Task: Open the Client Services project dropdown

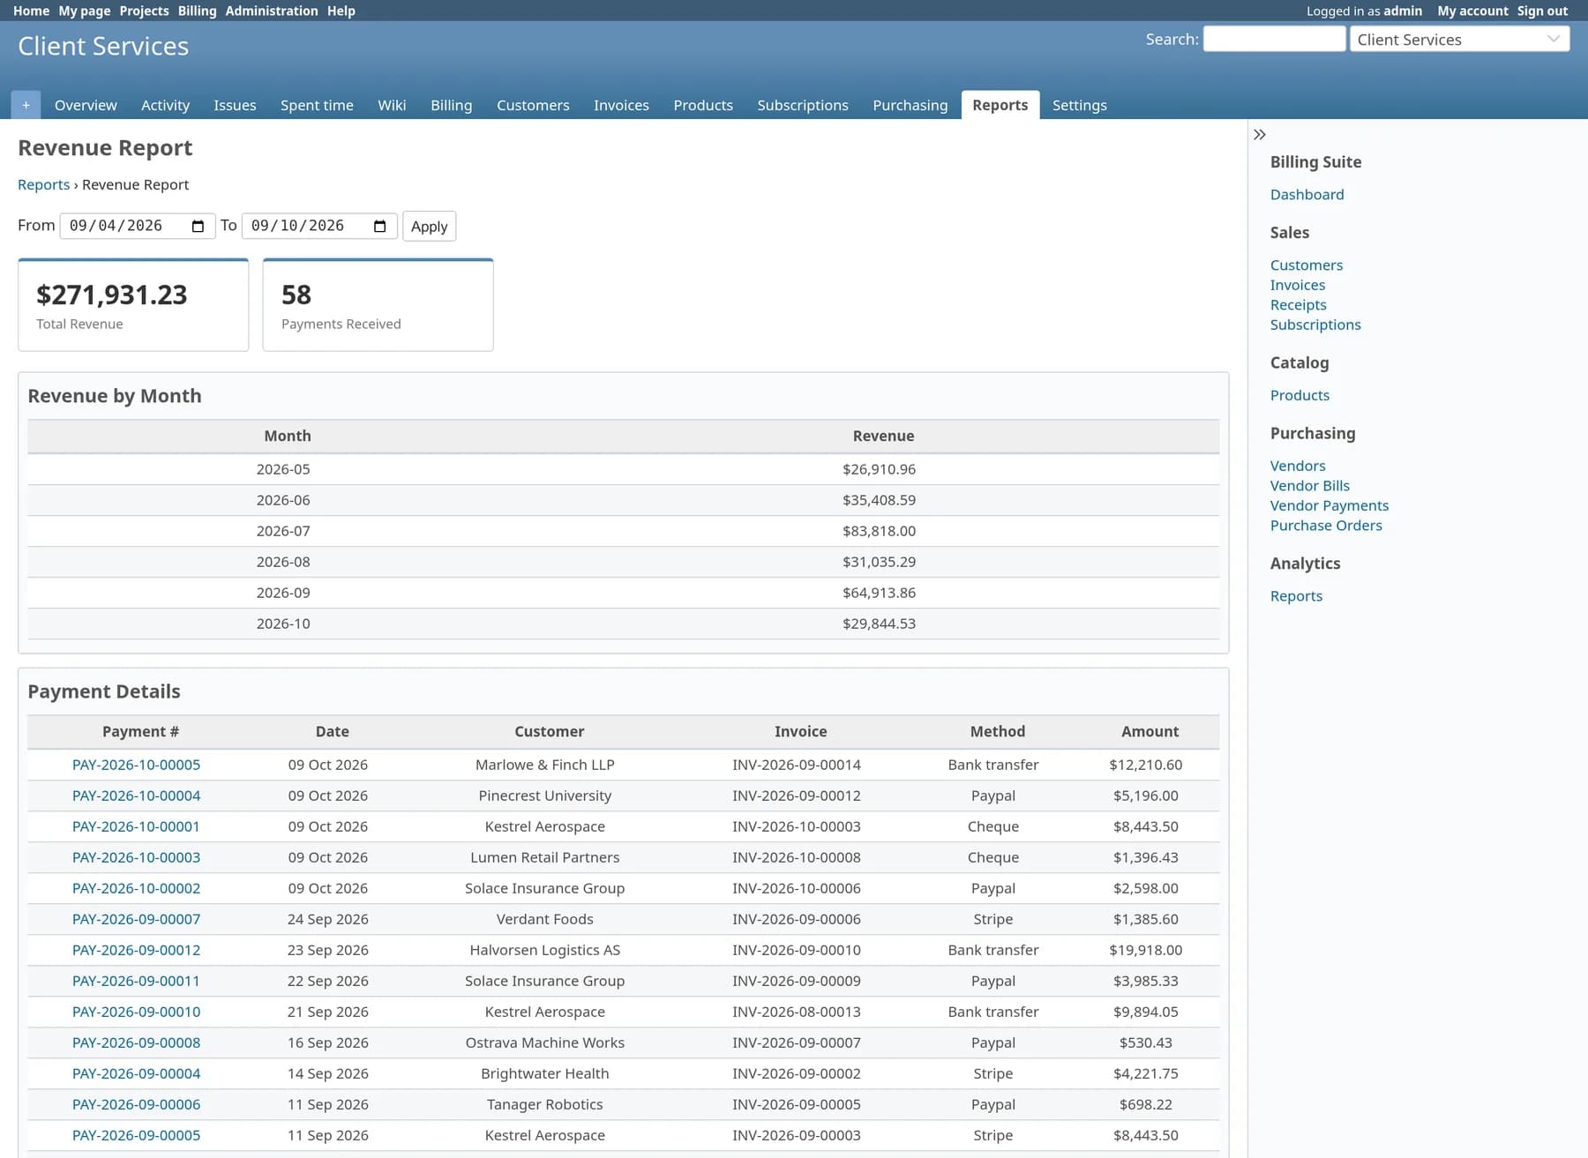Action: [x=1459, y=39]
